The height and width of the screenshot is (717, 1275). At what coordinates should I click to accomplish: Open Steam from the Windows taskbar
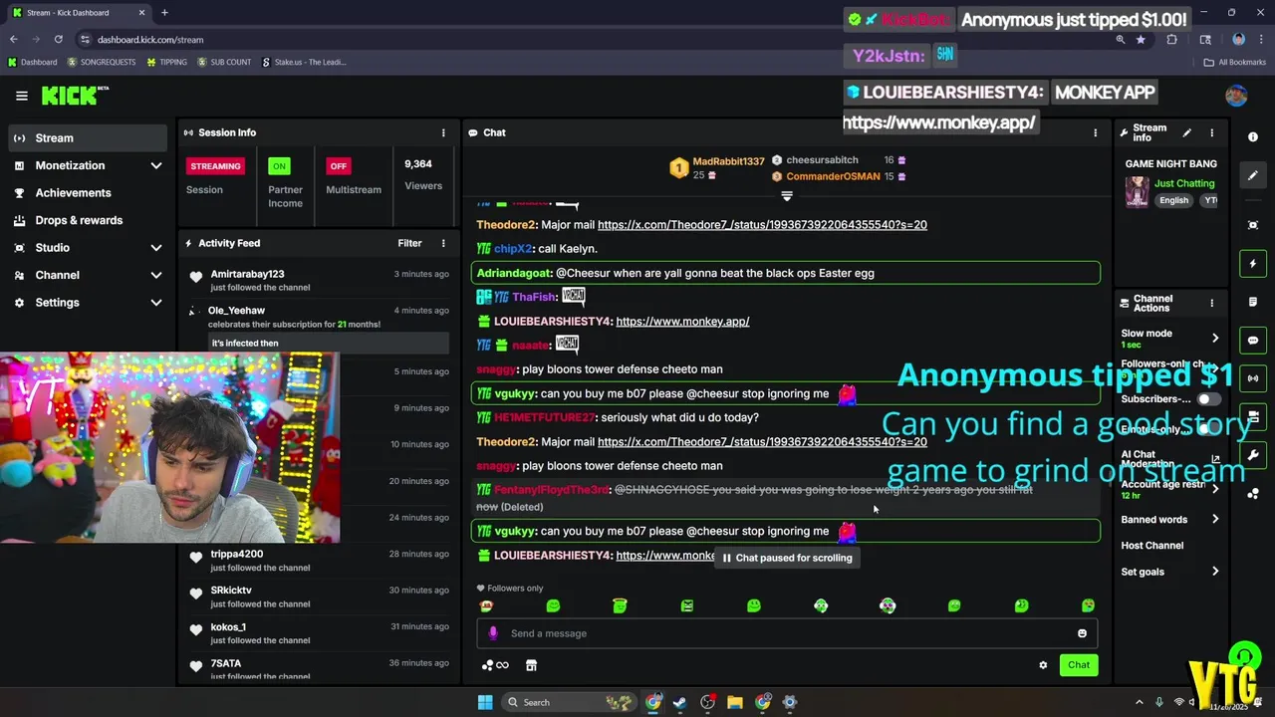(679, 702)
